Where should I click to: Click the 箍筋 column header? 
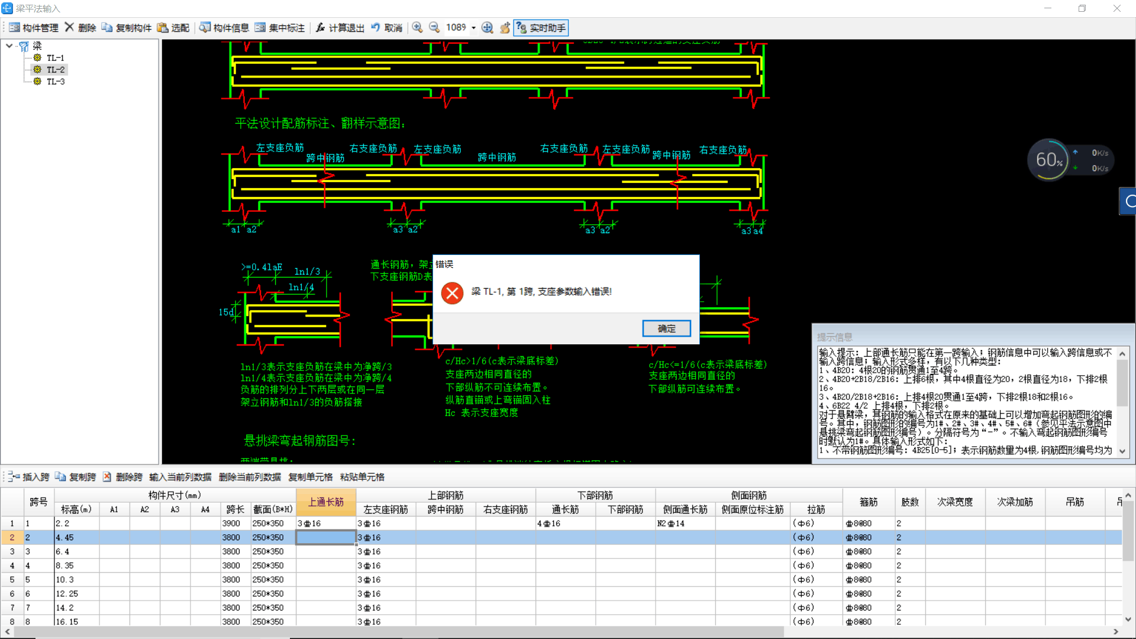(x=869, y=502)
